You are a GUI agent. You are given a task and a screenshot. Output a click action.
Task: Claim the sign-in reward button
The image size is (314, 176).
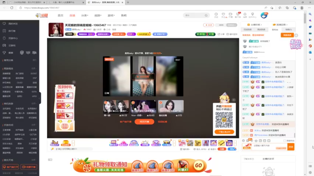click(65, 126)
